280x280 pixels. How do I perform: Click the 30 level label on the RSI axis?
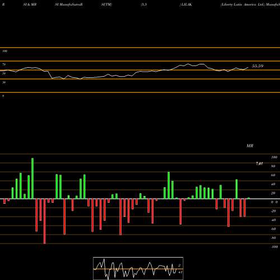(x=4, y=82)
